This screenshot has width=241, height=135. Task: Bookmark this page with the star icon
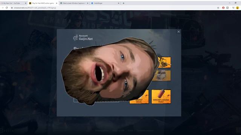pyautogui.click(x=218, y=8)
